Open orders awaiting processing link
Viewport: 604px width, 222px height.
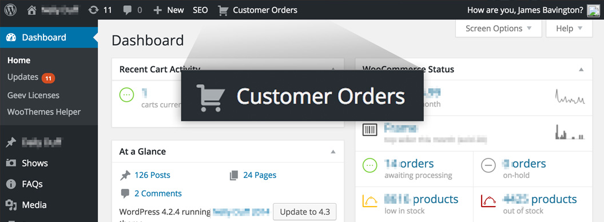click(x=409, y=164)
